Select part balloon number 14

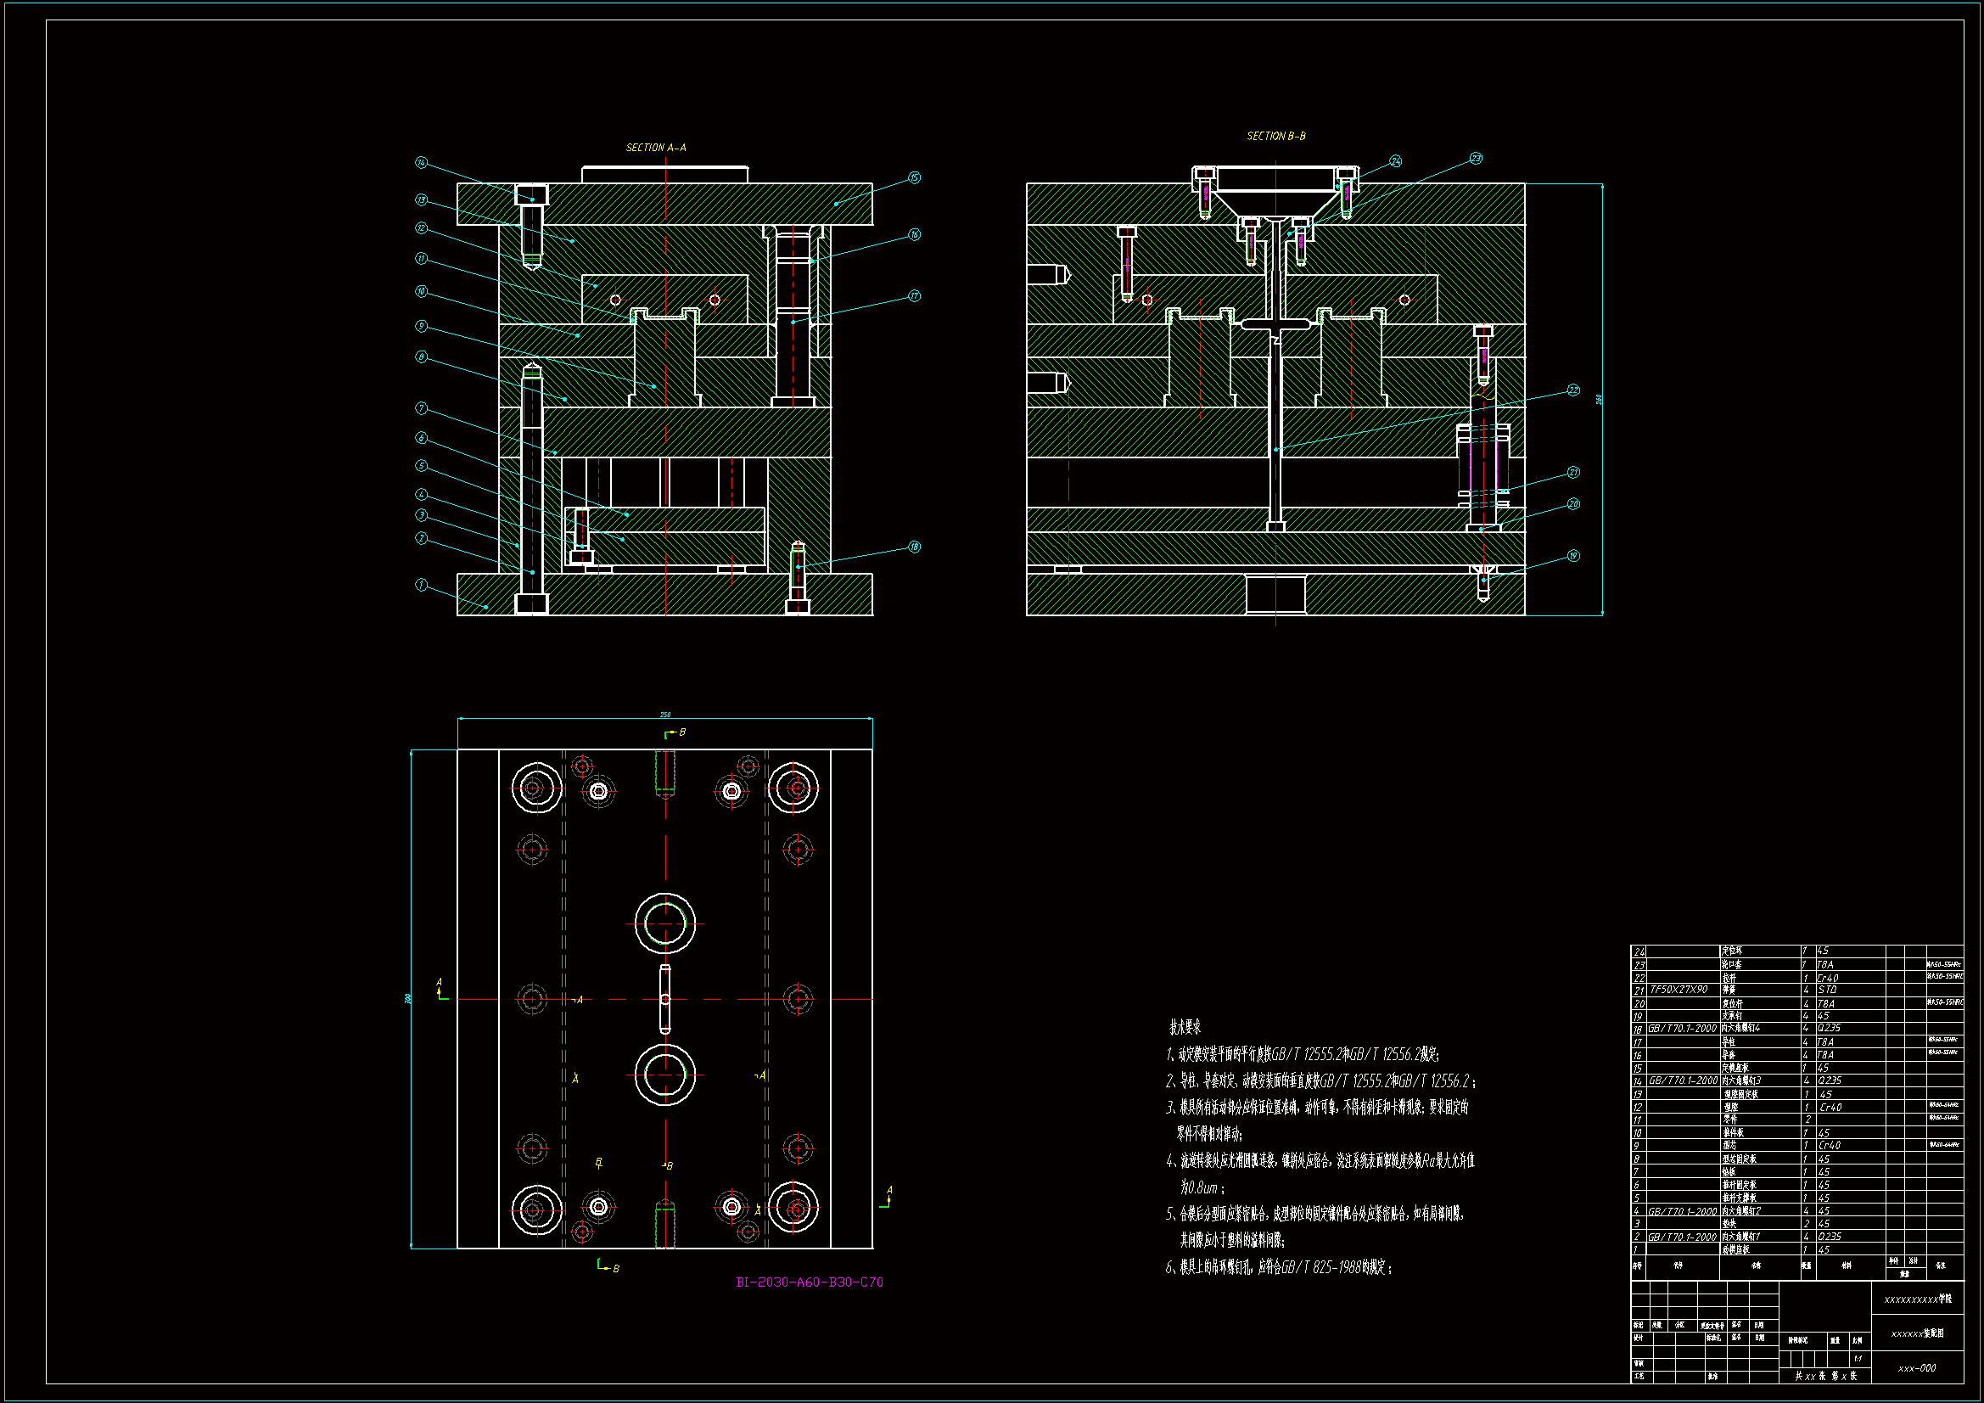pyautogui.click(x=421, y=162)
